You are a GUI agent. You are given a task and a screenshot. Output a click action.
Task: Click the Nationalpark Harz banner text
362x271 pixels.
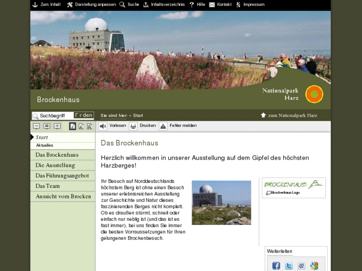pyautogui.click(x=280, y=94)
